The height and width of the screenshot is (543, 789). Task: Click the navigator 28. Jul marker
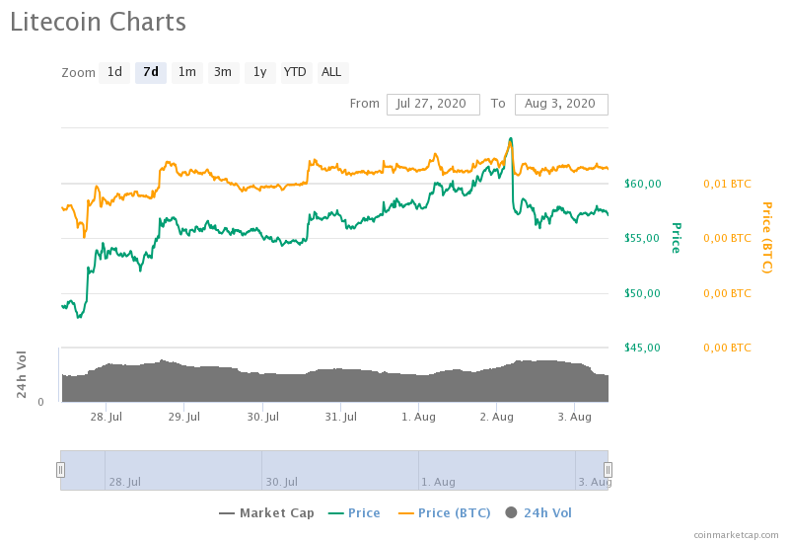(125, 482)
